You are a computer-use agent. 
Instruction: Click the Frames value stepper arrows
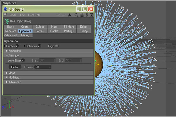pyautogui.click(x=50, y=67)
